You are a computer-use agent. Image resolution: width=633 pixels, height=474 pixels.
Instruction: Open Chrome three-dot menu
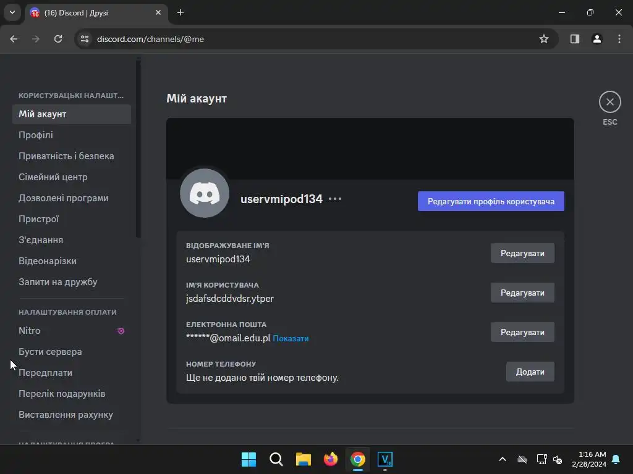pyautogui.click(x=619, y=39)
